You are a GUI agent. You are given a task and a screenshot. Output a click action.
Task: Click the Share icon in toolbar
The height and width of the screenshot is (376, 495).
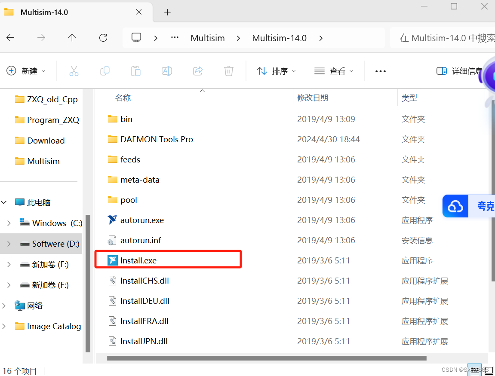(198, 71)
